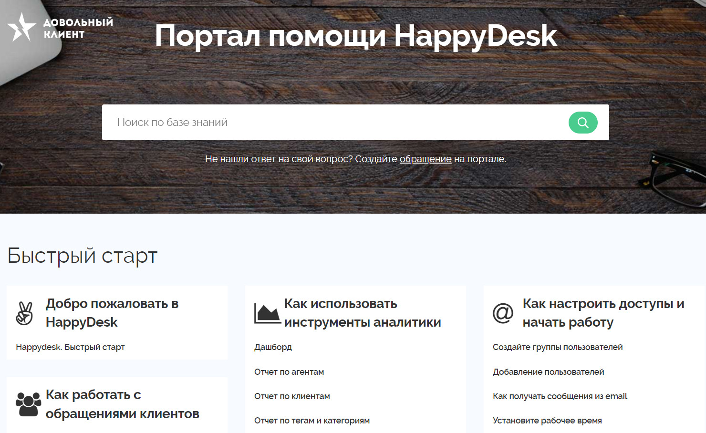The height and width of the screenshot is (433, 706).
Task: Click the green search magnifier button
Action: (583, 123)
